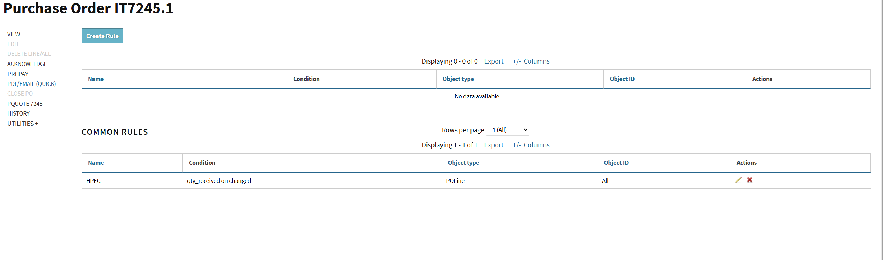Viewport: 883px width, 260px height.
Task: Sort Common Rules by Name column
Action: (96, 163)
